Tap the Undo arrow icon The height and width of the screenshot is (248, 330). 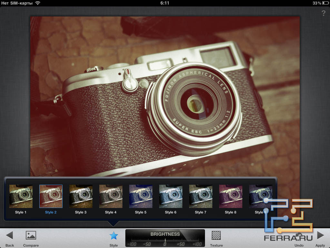point(299,237)
